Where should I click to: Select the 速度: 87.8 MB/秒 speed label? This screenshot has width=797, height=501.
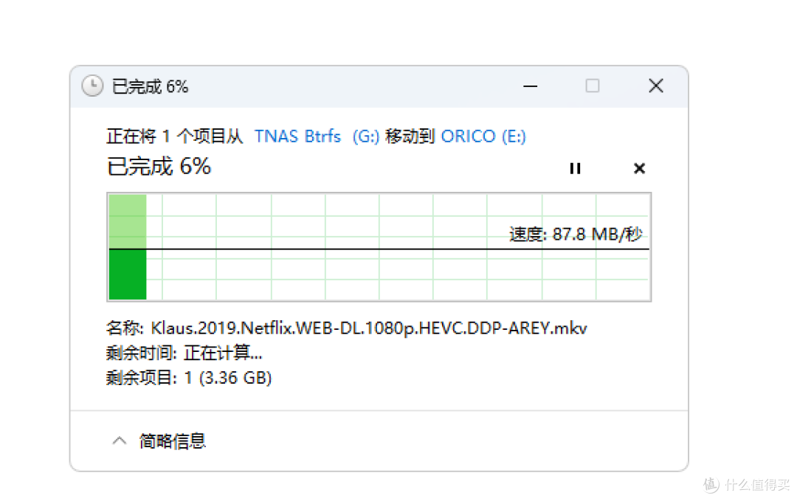(x=576, y=234)
